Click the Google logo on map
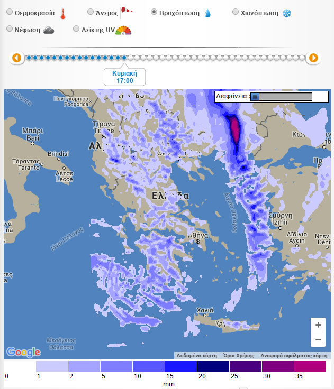 pyautogui.click(x=23, y=352)
